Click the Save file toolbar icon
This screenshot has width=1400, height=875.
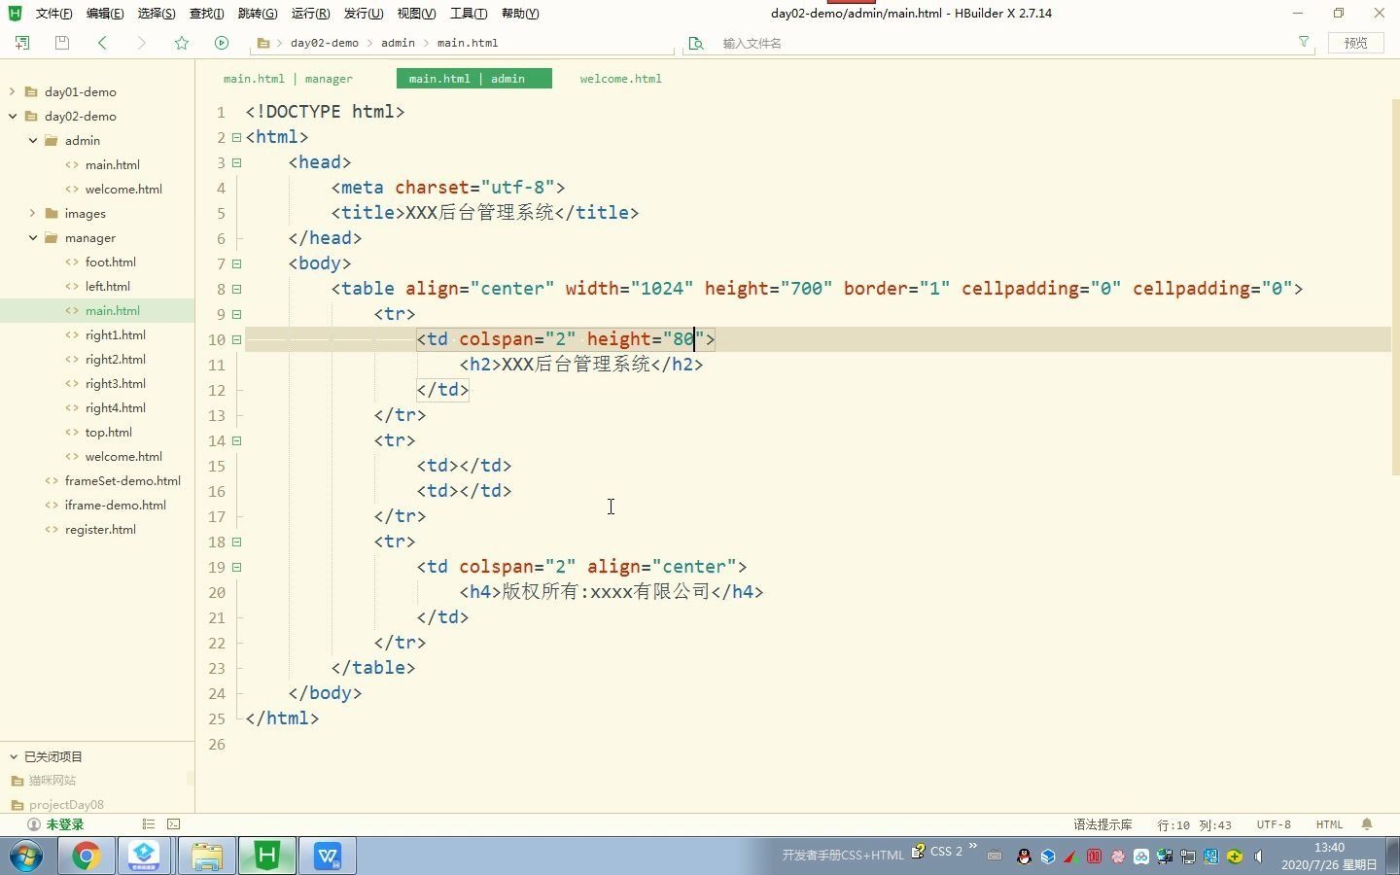coord(62,43)
